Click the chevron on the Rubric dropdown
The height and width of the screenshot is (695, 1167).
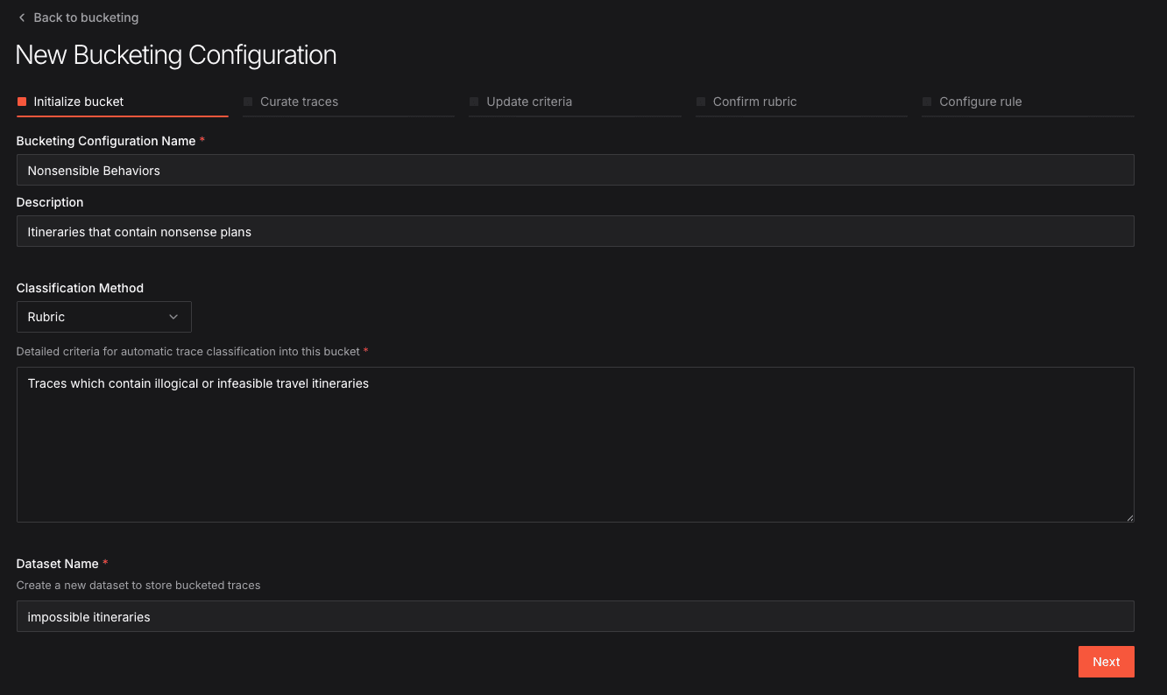pos(174,316)
